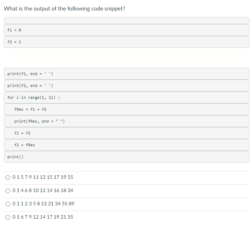
Task: Click the question text about code output
Action: (x=64, y=9)
